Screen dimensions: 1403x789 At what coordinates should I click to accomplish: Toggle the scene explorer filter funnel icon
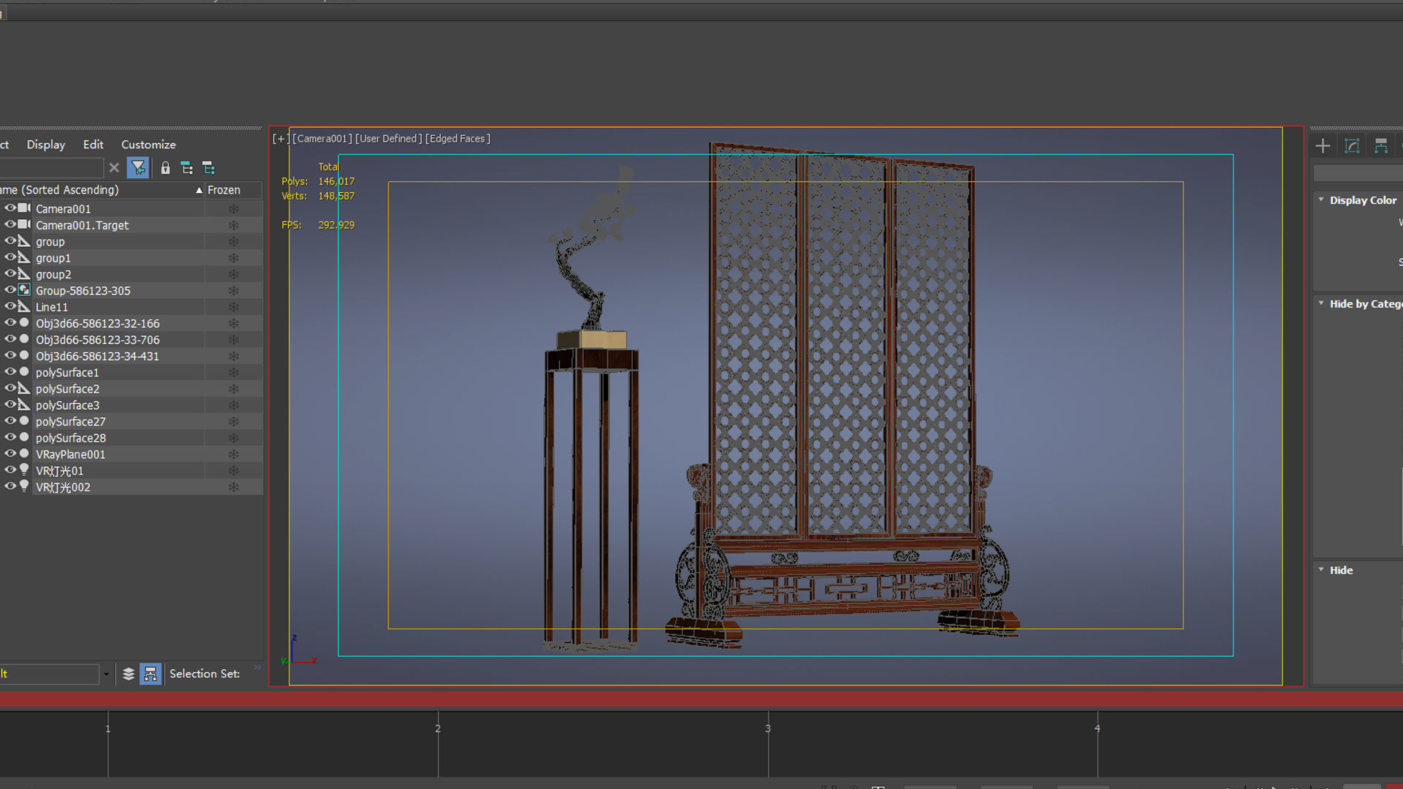tap(137, 168)
